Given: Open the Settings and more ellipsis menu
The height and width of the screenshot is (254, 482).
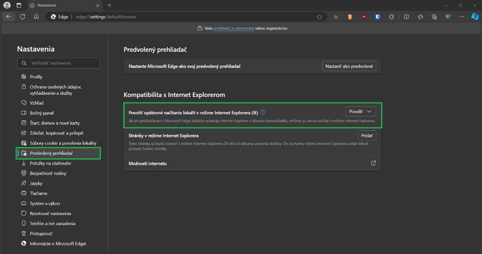Looking at the screenshot, I should pyautogui.click(x=462, y=17).
